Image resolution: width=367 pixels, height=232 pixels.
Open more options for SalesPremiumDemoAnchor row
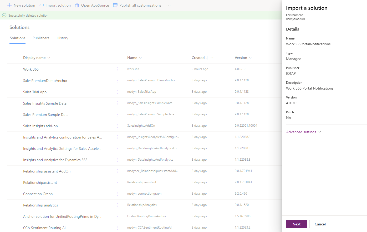click(x=118, y=81)
